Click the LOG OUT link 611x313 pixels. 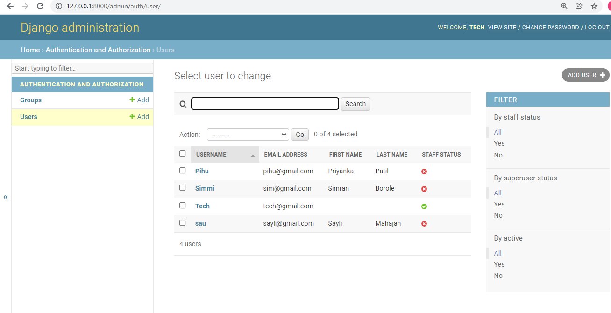(597, 28)
